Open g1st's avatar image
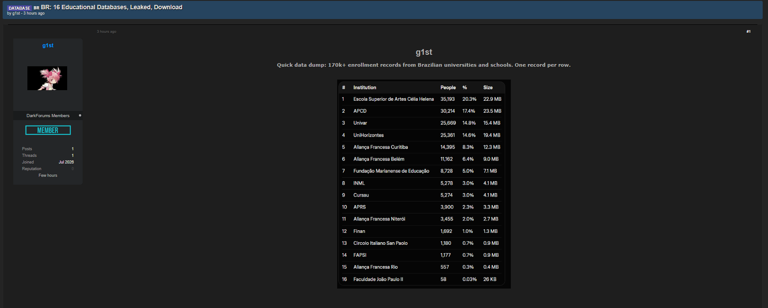This screenshot has width=768, height=308. (47, 78)
